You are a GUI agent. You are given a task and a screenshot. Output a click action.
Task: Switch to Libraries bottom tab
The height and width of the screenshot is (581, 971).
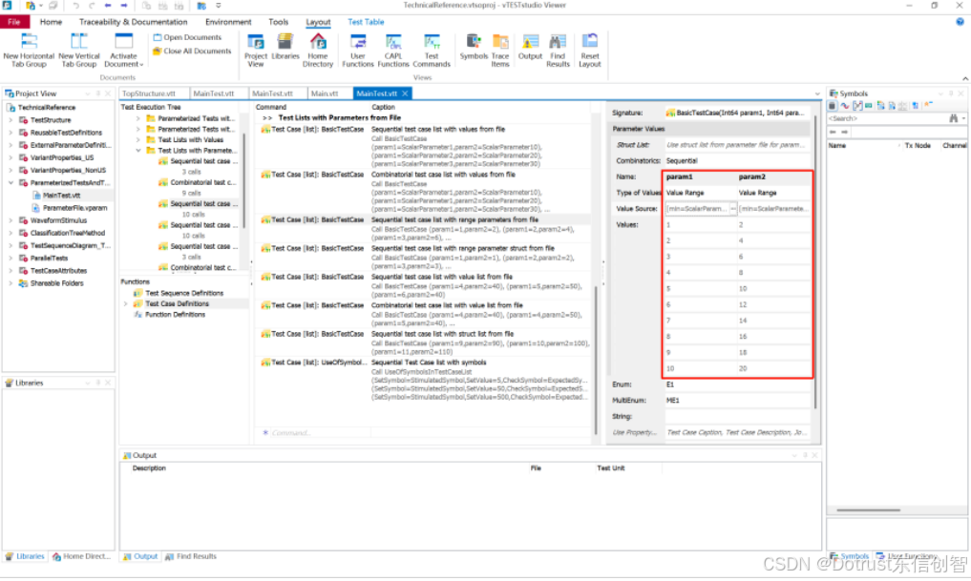(26, 556)
